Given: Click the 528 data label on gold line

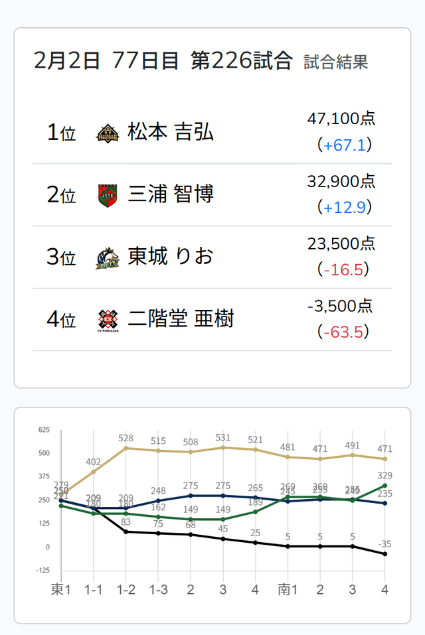Looking at the screenshot, I should (126, 439).
